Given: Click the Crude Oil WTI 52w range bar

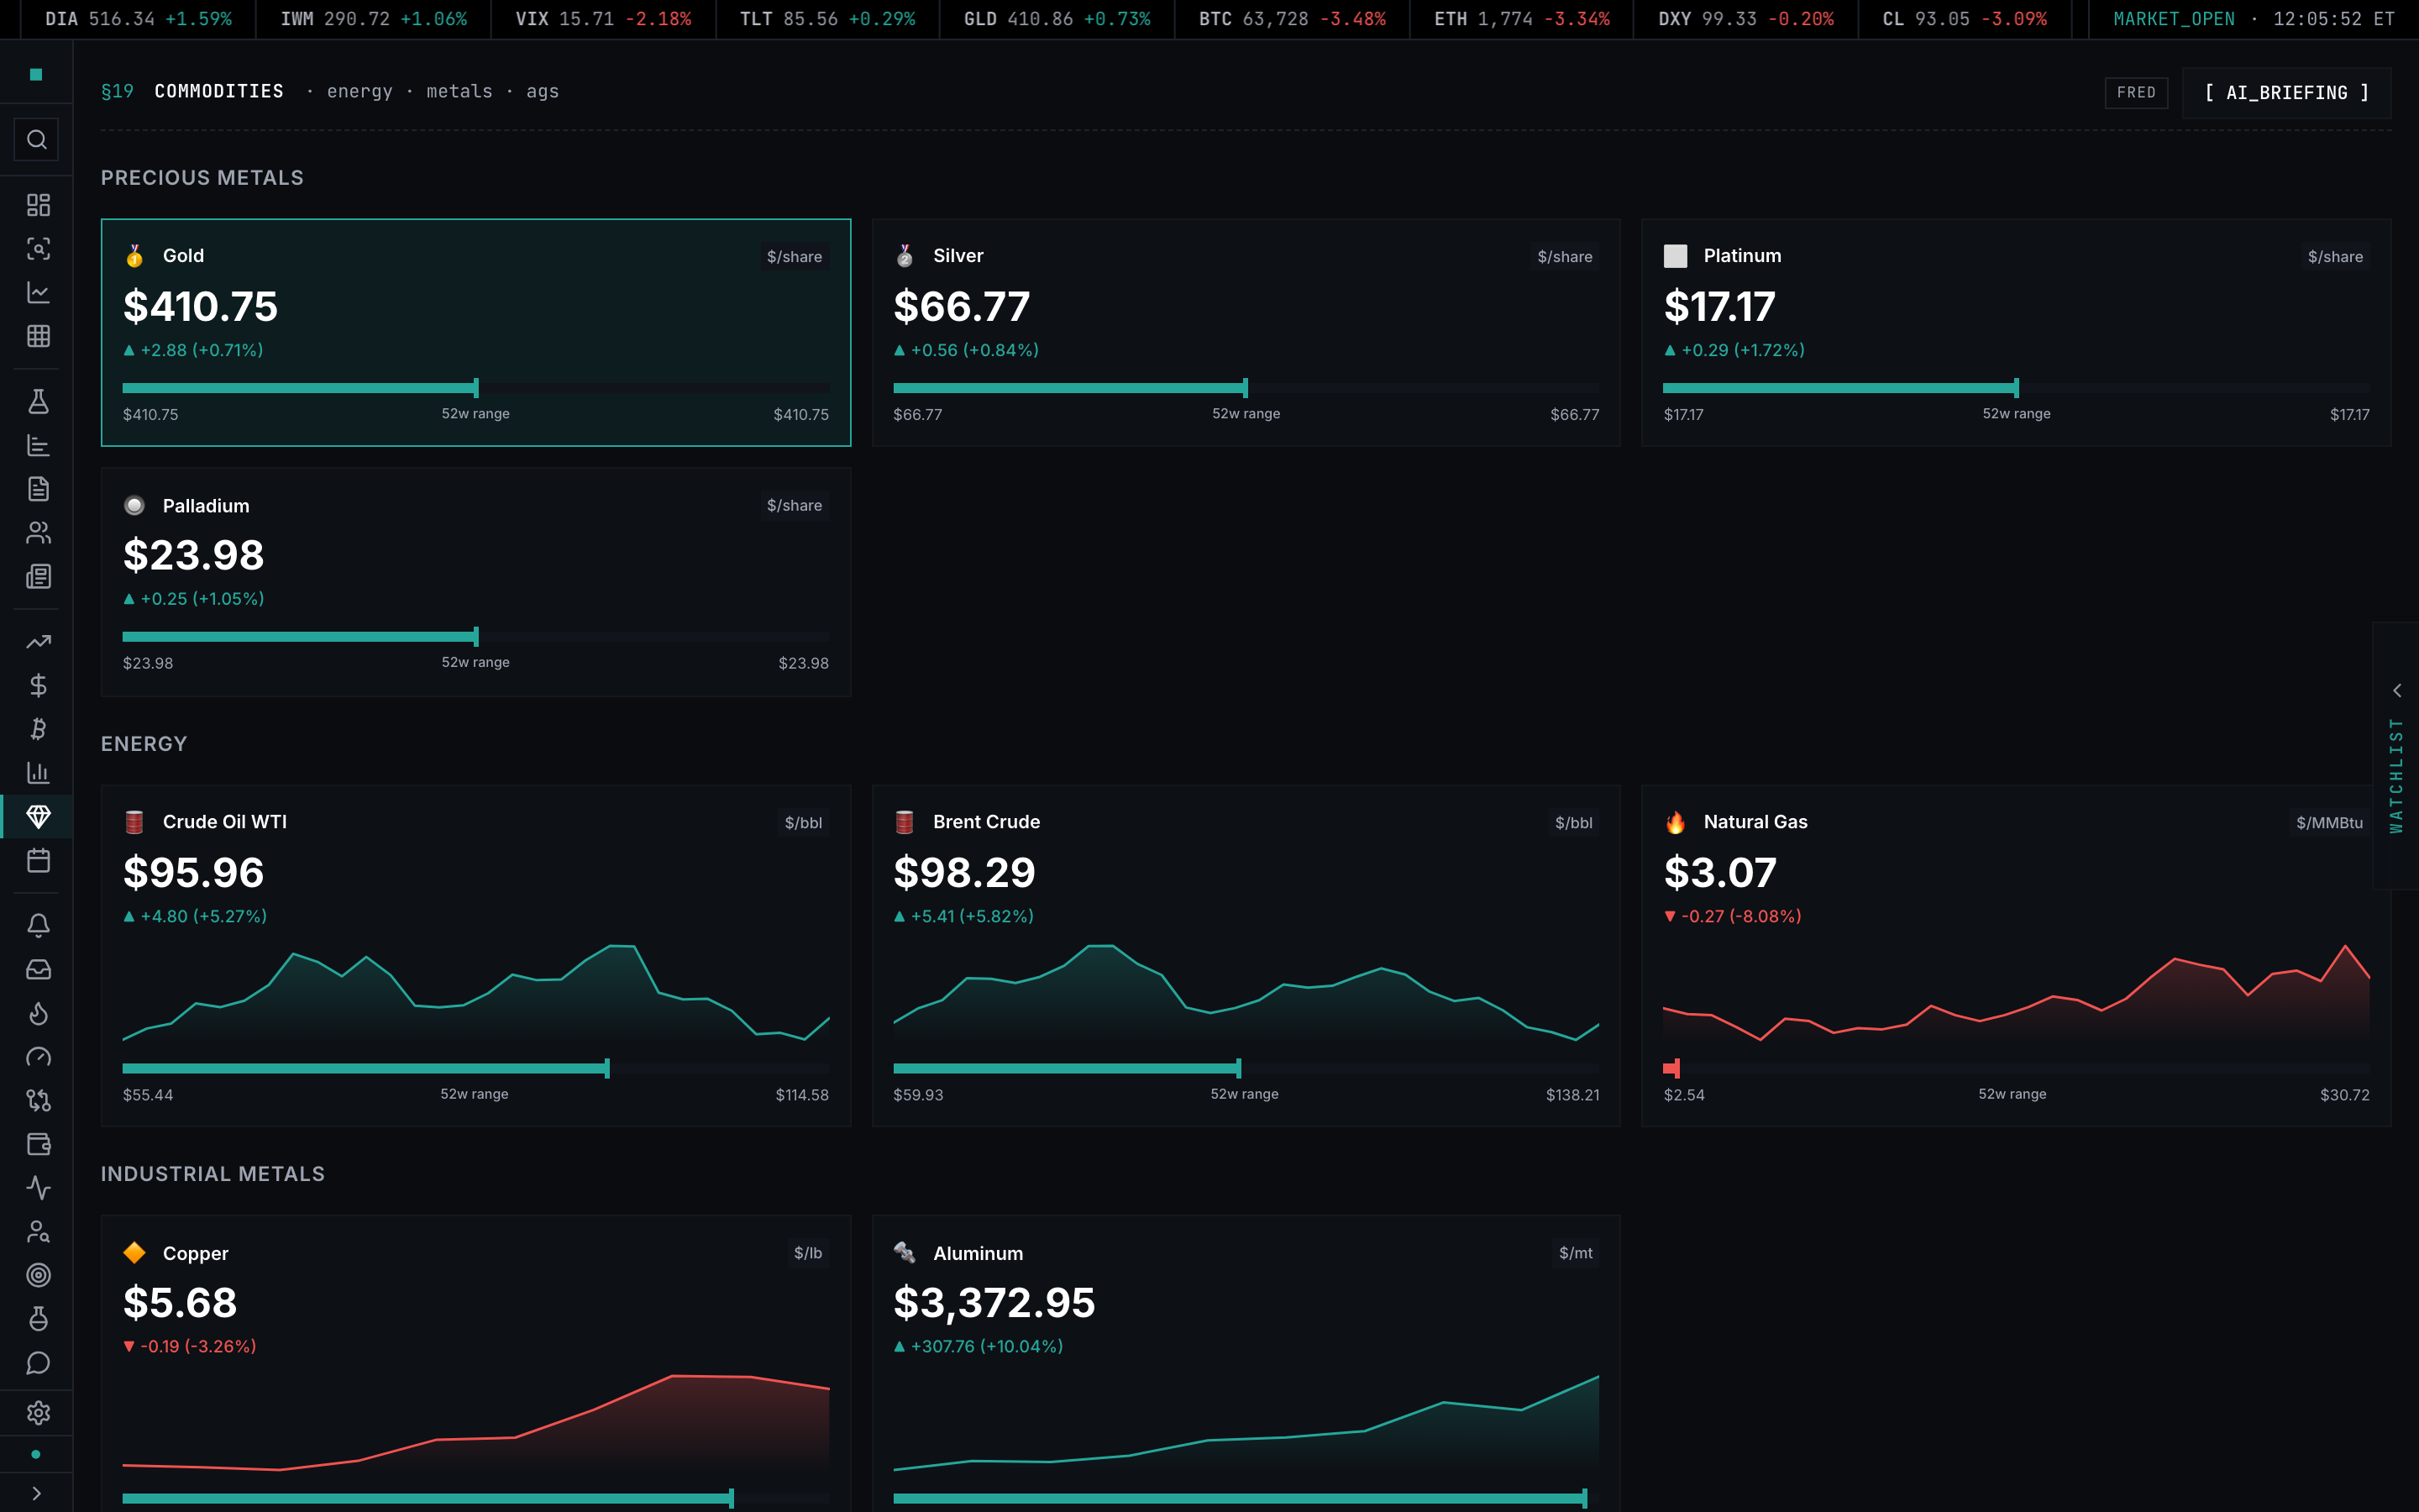Looking at the screenshot, I should [475, 1068].
